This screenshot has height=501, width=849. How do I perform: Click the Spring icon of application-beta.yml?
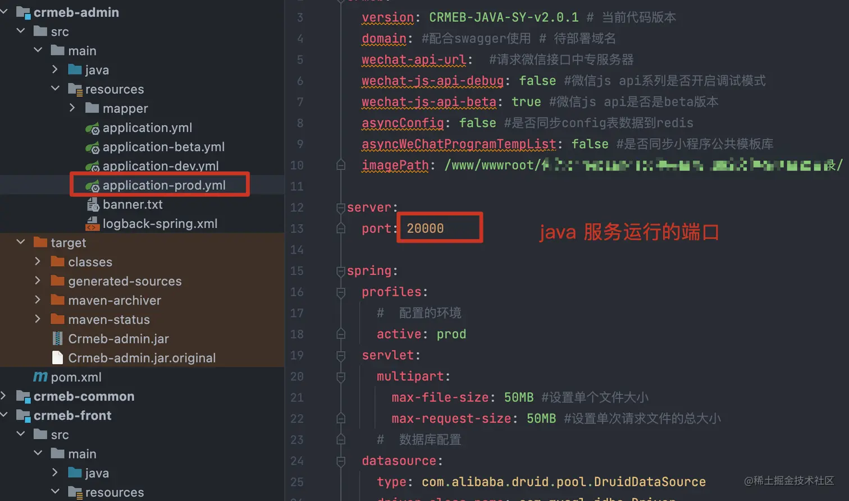(93, 148)
